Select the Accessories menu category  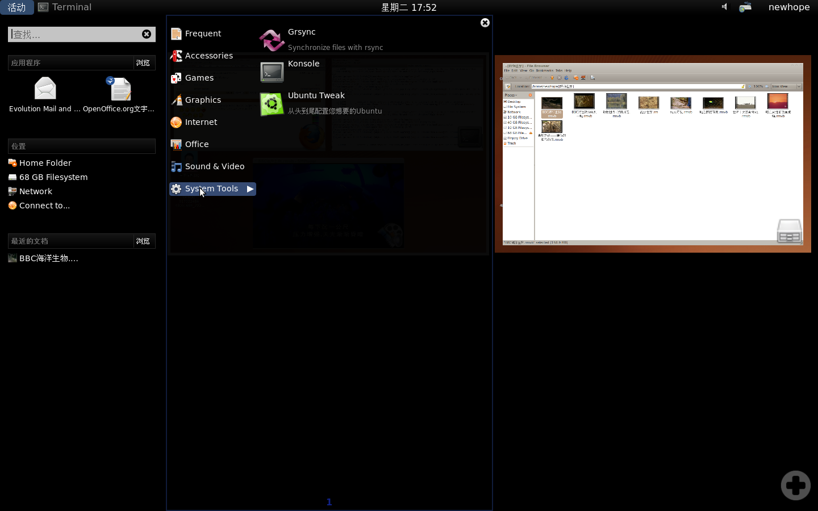click(209, 56)
